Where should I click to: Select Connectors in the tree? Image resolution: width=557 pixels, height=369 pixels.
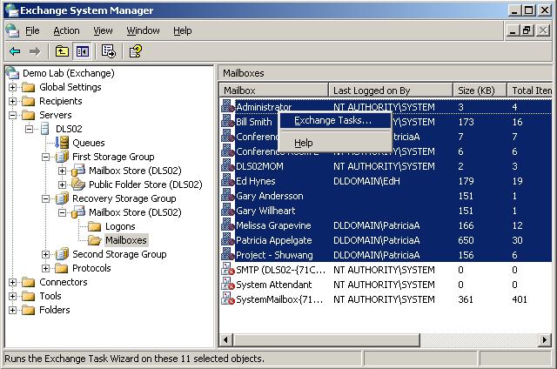pos(64,282)
